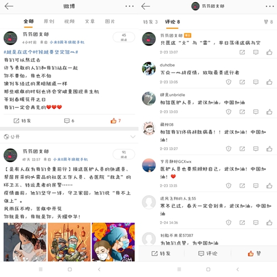Switch to the 转发 3 tab
This screenshot has height=277, width=277.
(x=151, y=22)
